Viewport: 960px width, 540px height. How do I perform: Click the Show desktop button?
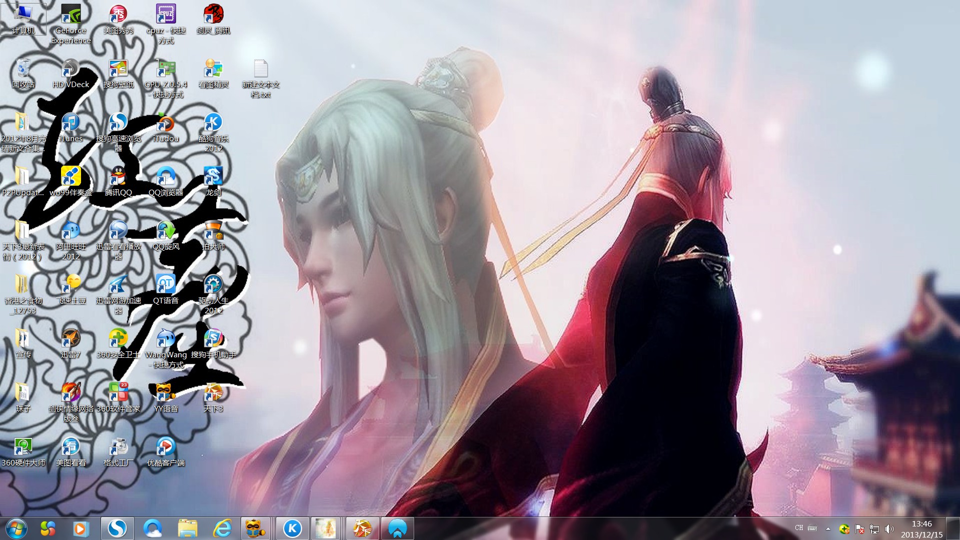tap(953, 528)
